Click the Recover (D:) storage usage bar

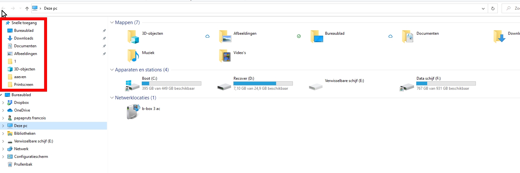263,83
